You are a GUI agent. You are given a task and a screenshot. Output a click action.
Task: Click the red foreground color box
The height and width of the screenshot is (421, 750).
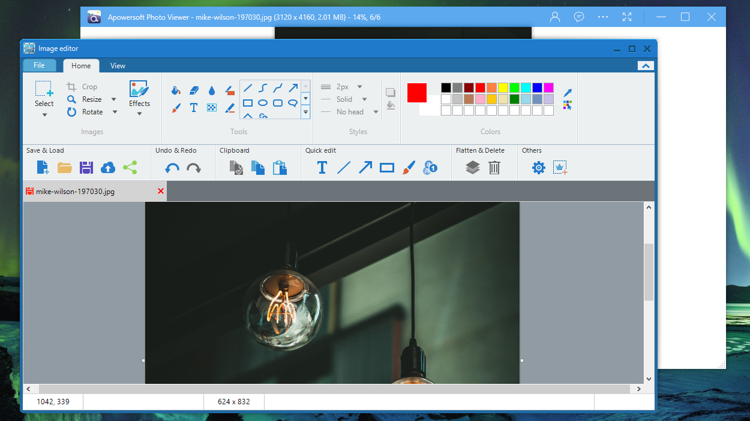(417, 93)
